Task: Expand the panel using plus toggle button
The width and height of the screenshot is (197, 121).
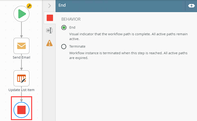Action: click(191, 6)
